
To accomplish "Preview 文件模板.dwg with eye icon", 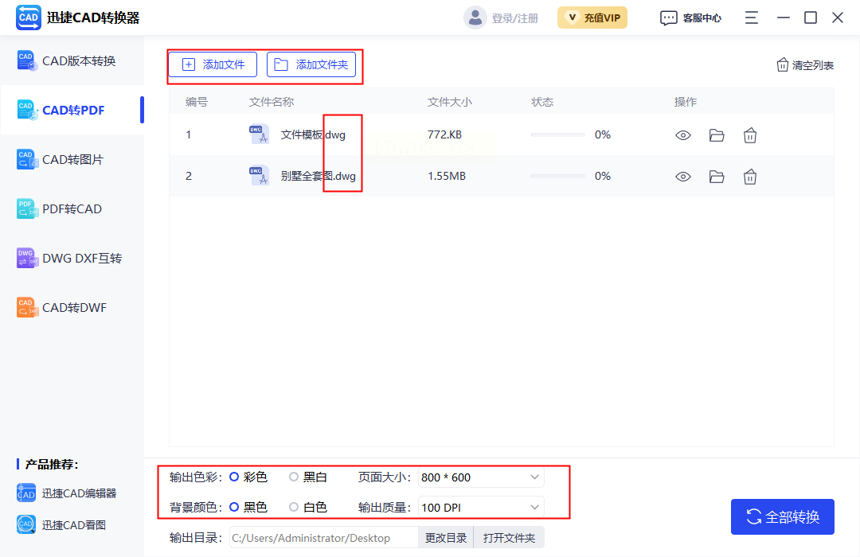I will pyautogui.click(x=683, y=135).
